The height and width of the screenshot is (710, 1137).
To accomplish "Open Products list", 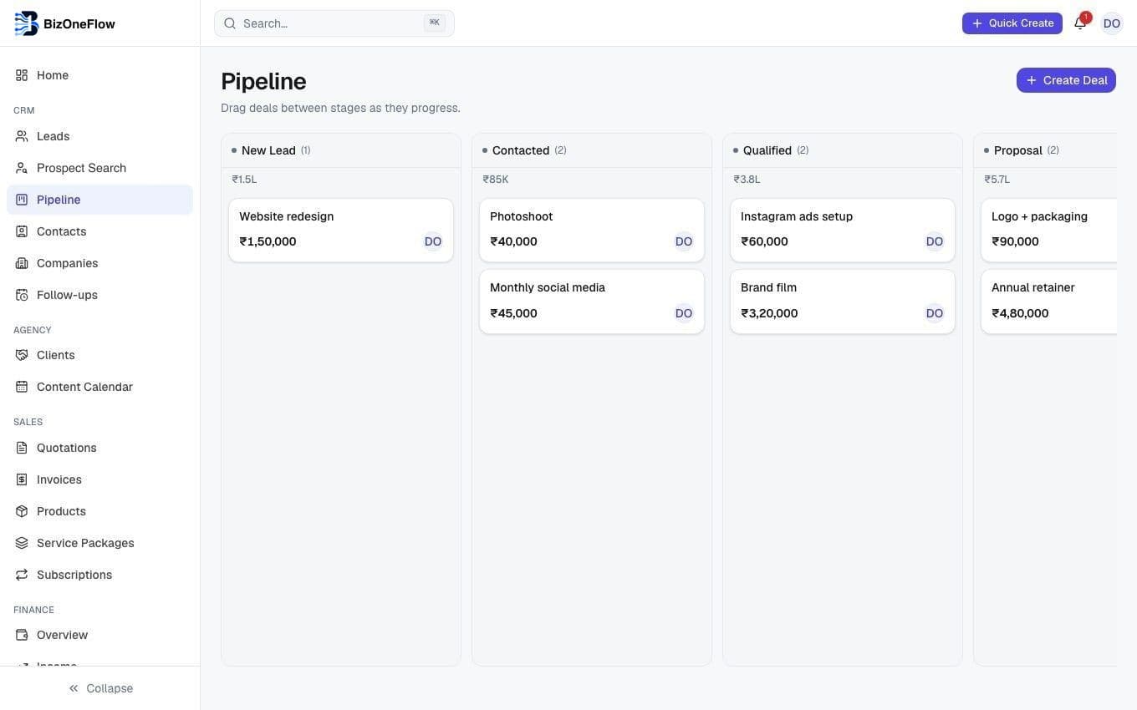I will (x=99, y=511).
